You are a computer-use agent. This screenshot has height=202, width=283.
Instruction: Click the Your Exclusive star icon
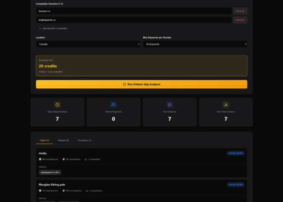click(169, 105)
